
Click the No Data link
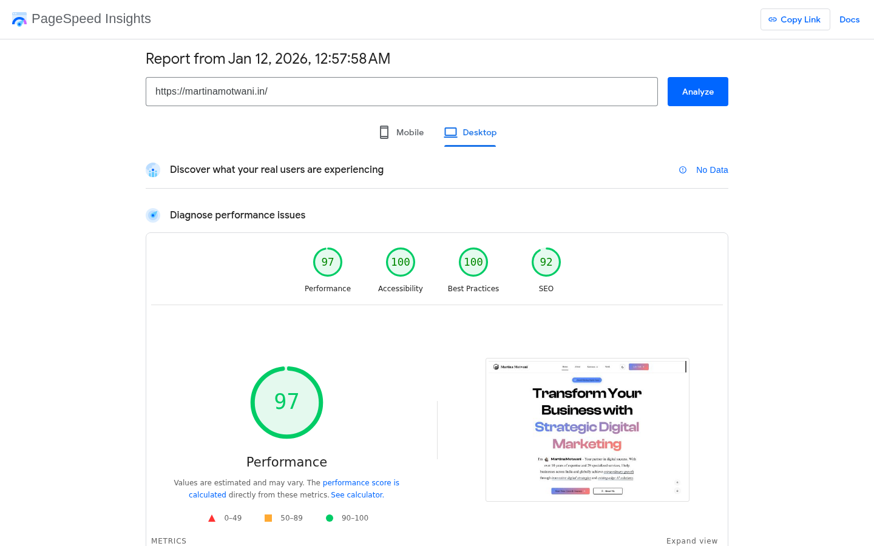(712, 170)
